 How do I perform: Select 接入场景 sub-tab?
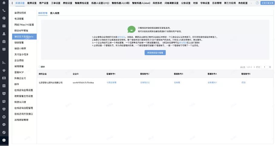click(55, 13)
